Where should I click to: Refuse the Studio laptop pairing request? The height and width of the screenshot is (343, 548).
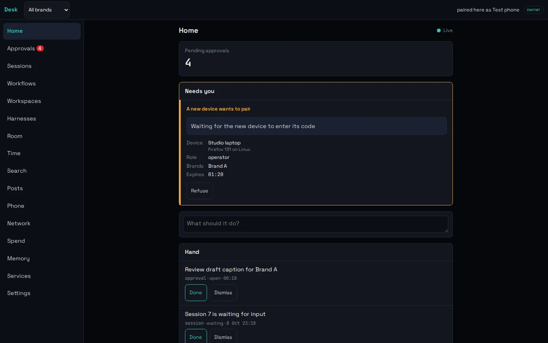[200, 191]
